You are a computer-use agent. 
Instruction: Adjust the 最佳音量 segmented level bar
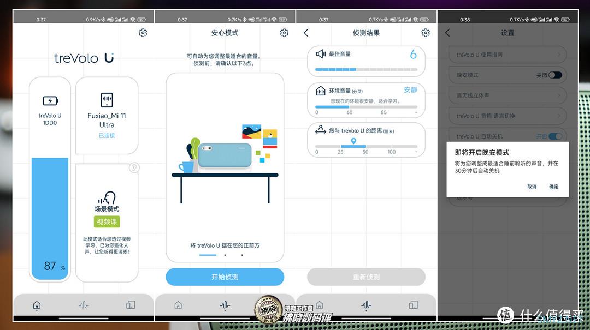[366, 69]
